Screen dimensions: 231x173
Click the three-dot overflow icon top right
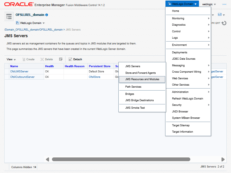tap(224, 4)
